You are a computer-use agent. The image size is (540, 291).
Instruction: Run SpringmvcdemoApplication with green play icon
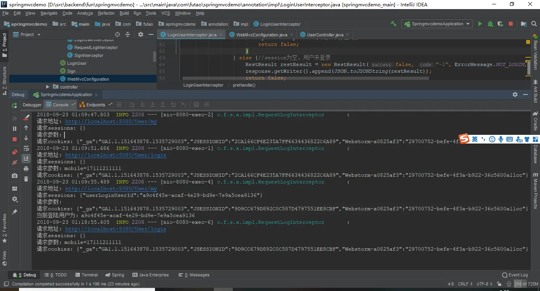(x=480, y=24)
